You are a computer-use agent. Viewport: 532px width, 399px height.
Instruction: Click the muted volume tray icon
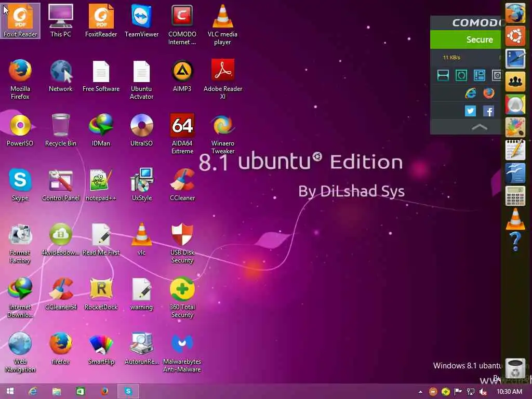click(x=483, y=392)
